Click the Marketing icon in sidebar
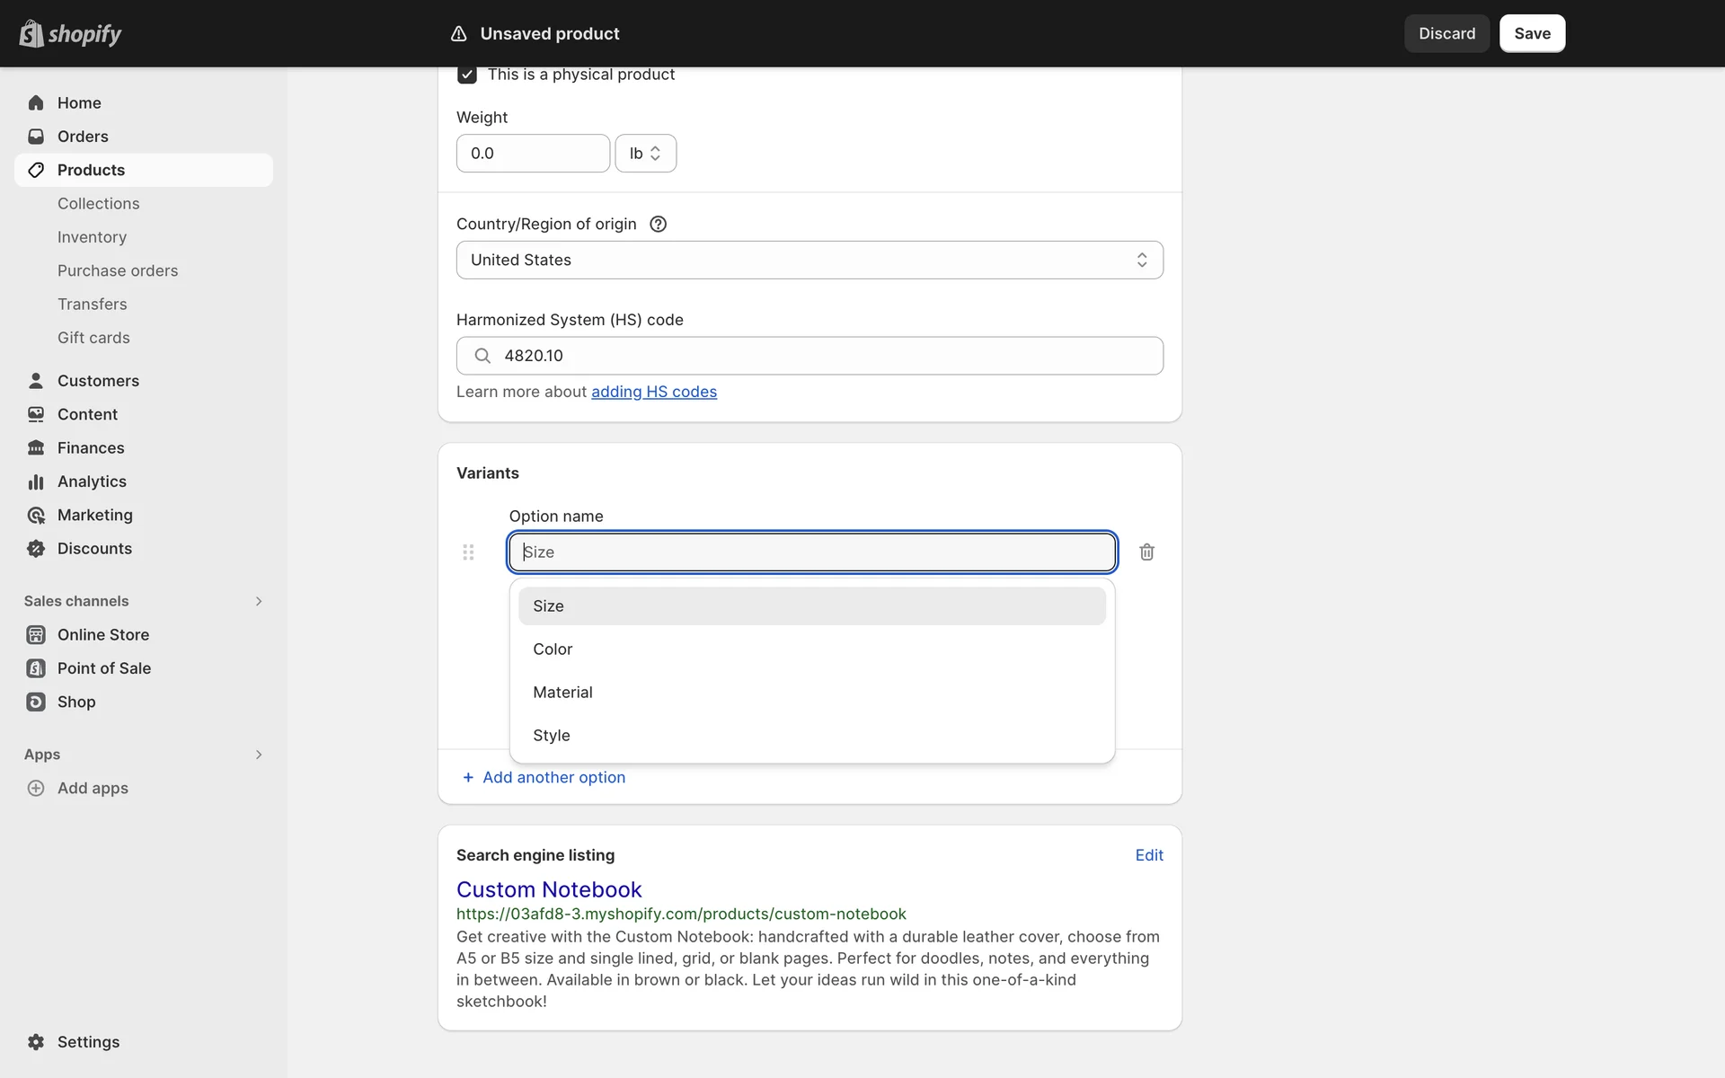Viewport: 1725px width, 1078px height. [36, 516]
